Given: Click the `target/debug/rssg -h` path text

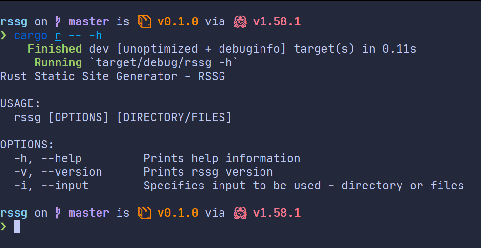Looking at the screenshot, I should pos(167,62).
